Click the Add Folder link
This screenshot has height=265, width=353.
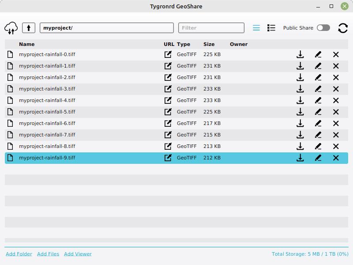(19, 254)
